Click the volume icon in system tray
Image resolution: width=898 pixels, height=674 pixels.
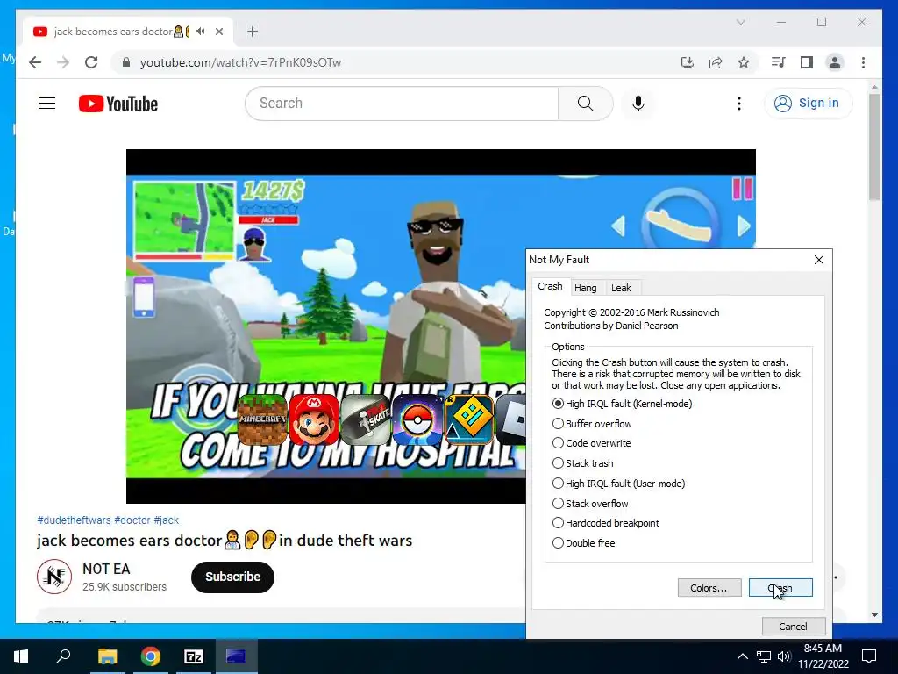784,656
